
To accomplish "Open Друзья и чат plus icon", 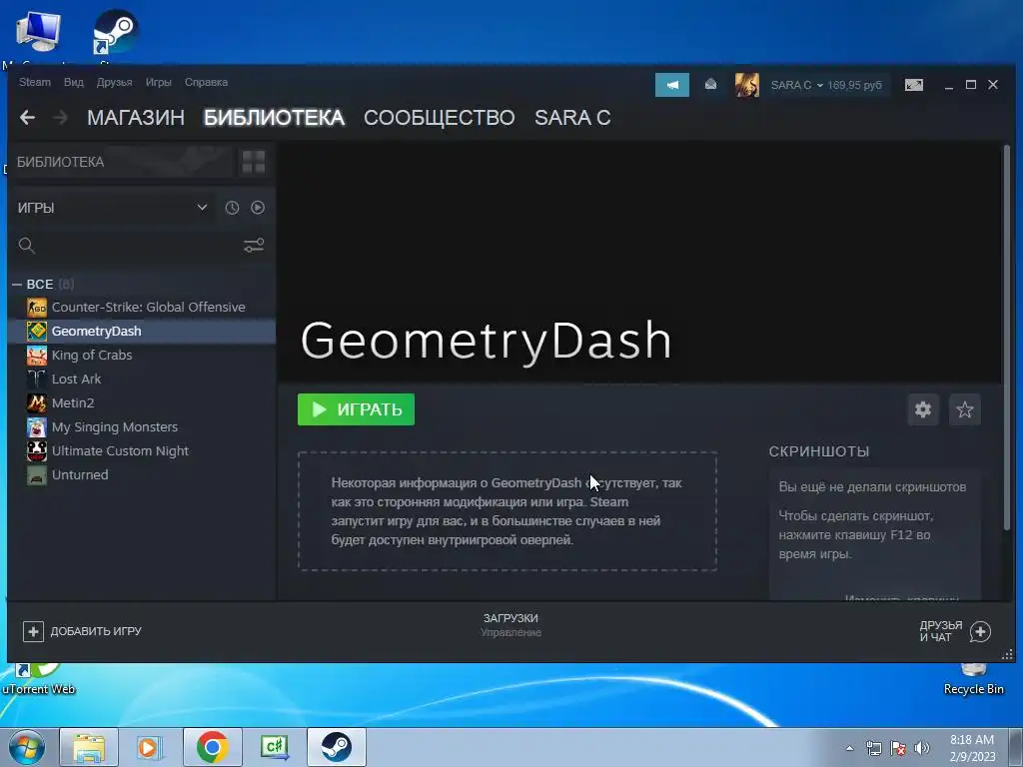I will (980, 631).
